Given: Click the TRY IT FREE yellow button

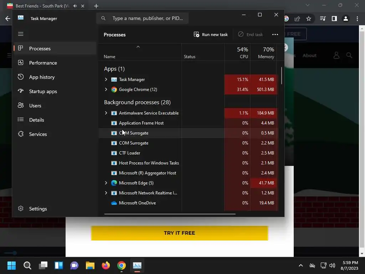Looking at the screenshot, I should (x=180, y=233).
